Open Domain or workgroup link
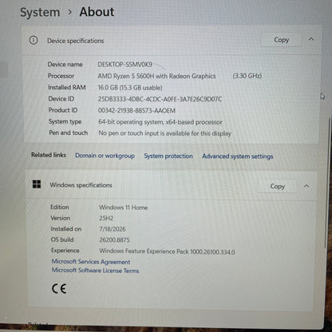The width and height of the screenshot is (332, 332). (x=105, y=156)
